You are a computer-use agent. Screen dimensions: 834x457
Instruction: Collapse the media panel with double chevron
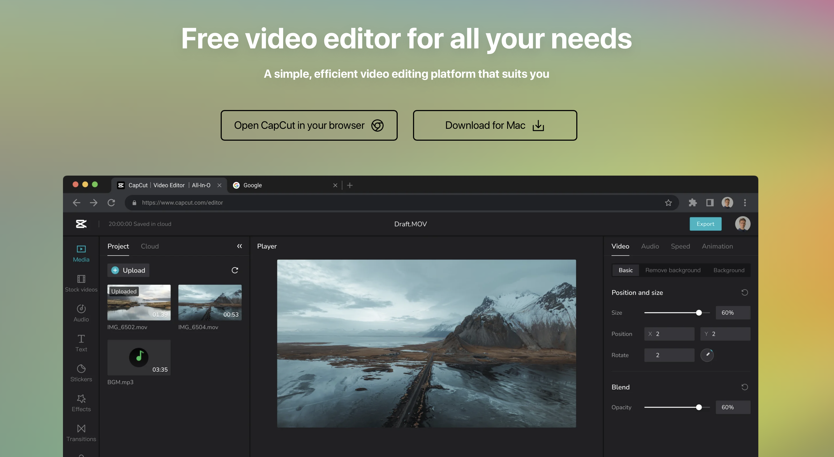239,246
